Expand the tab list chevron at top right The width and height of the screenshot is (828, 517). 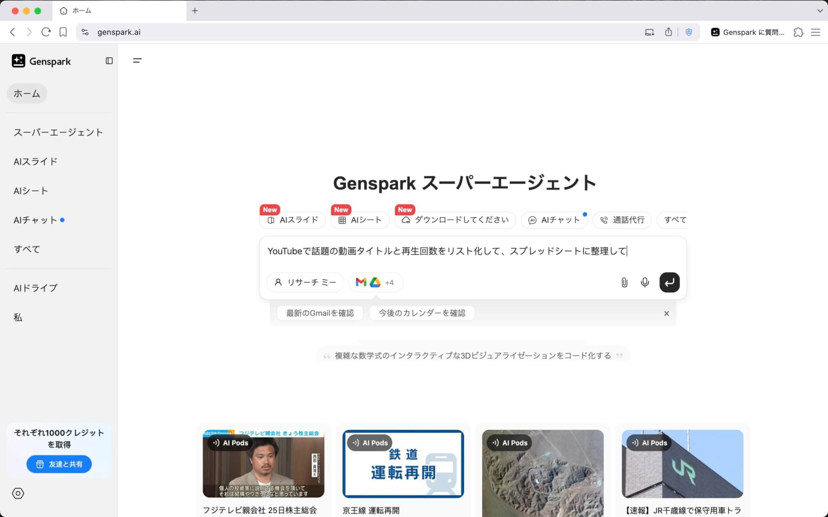point(820,11)
